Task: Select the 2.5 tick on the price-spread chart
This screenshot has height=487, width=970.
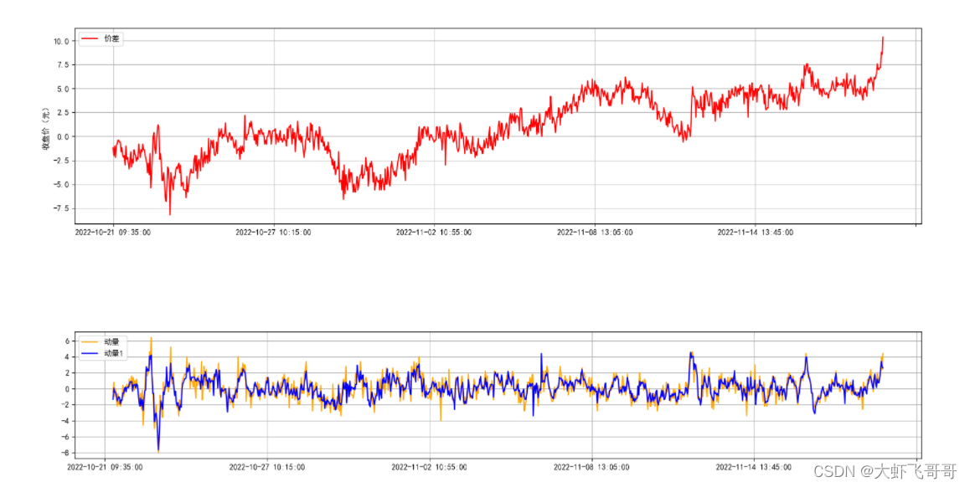Action: [x=63, y=112]
